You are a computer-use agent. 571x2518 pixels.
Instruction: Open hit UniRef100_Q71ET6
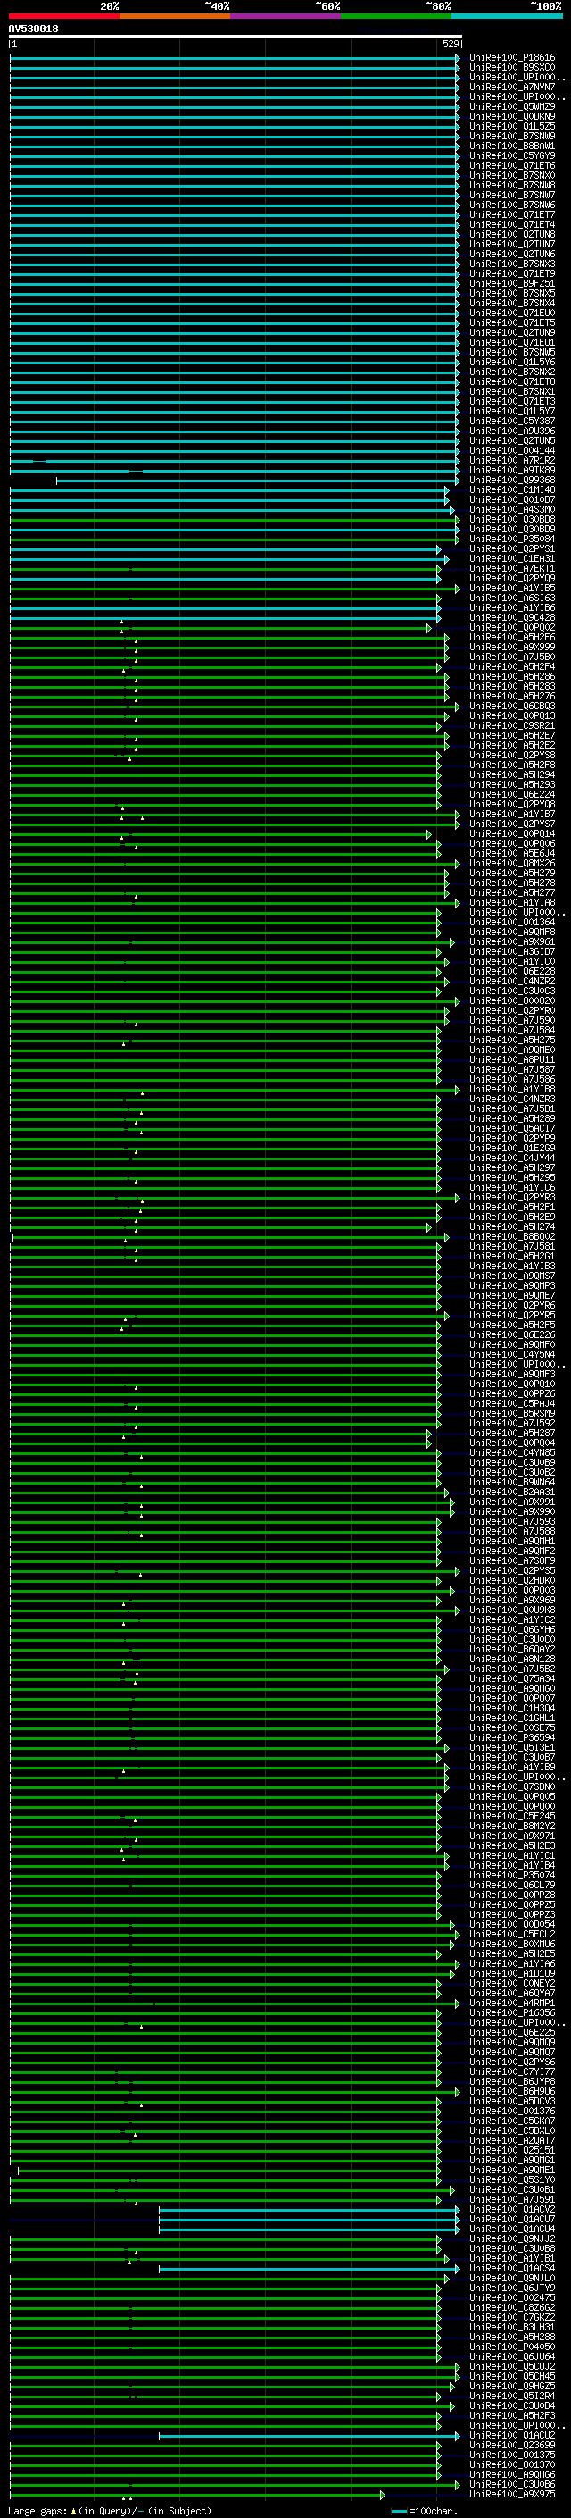click(511, 166)
